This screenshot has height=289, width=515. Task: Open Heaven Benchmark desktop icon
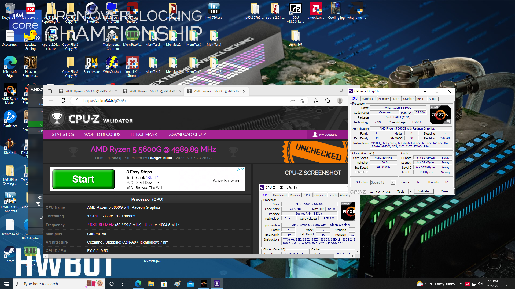(x=30, y=67)
